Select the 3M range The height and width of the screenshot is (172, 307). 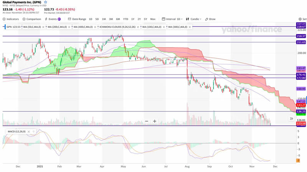click(x=111, y=19)
